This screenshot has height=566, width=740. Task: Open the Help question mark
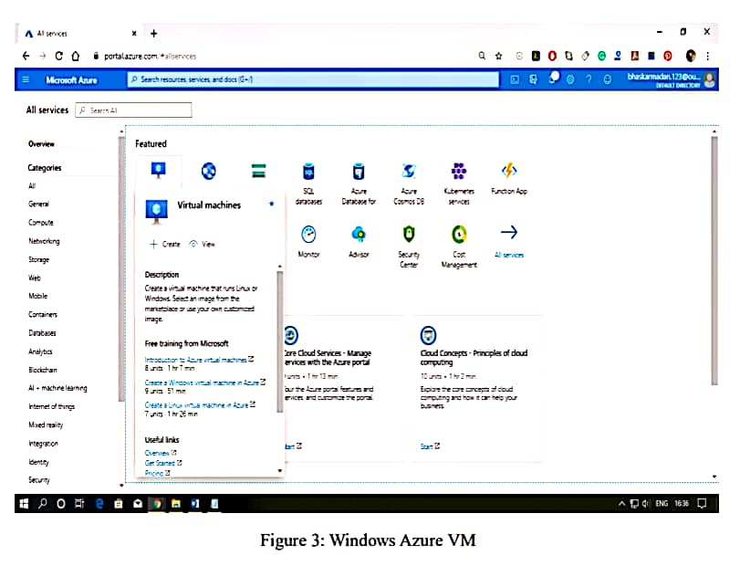(589, 79)
